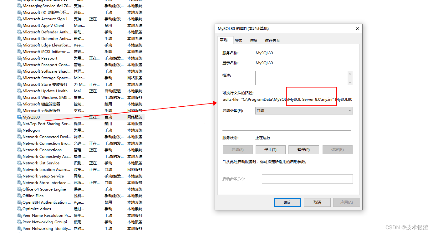Select the Microsoft Edge Elevation service row

coord(80,45)
